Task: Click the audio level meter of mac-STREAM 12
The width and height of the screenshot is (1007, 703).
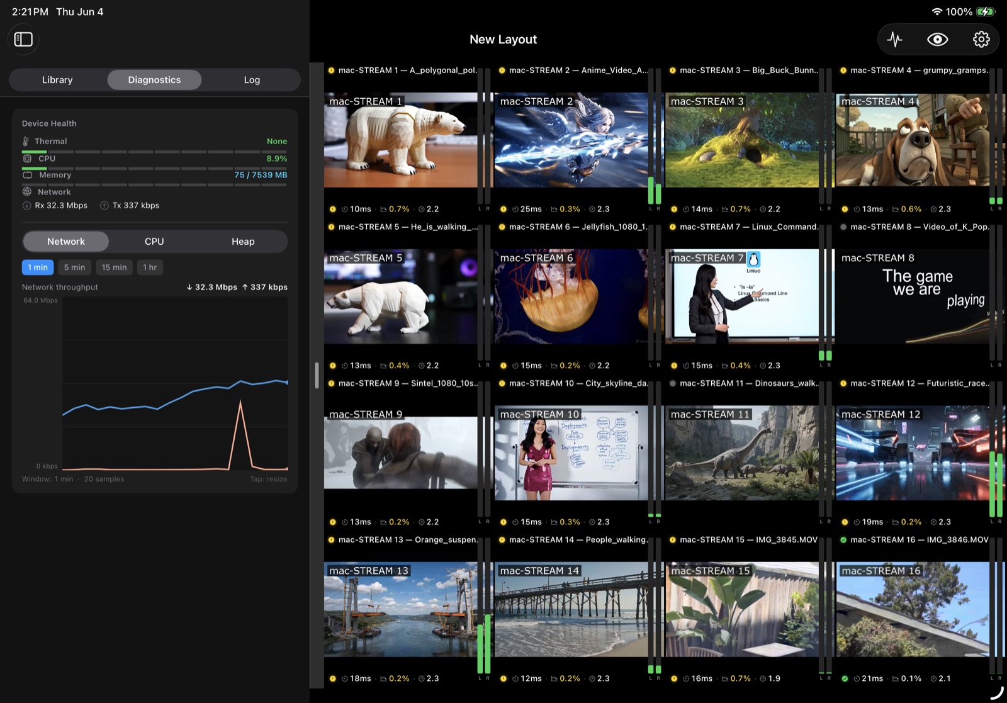Action: click(x=996, y=449)
